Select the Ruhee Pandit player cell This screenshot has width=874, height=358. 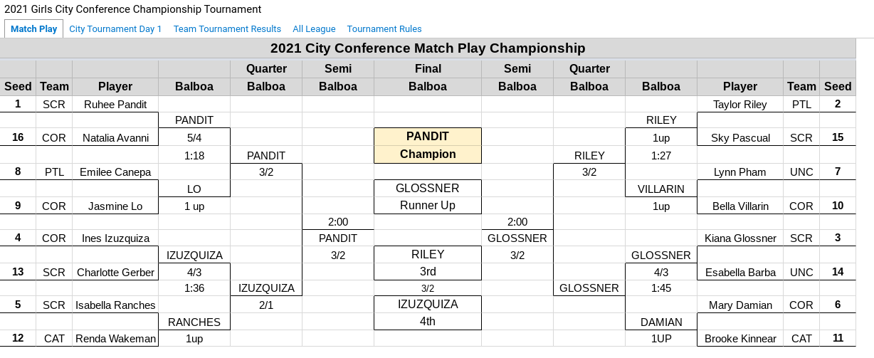(115, 104)
